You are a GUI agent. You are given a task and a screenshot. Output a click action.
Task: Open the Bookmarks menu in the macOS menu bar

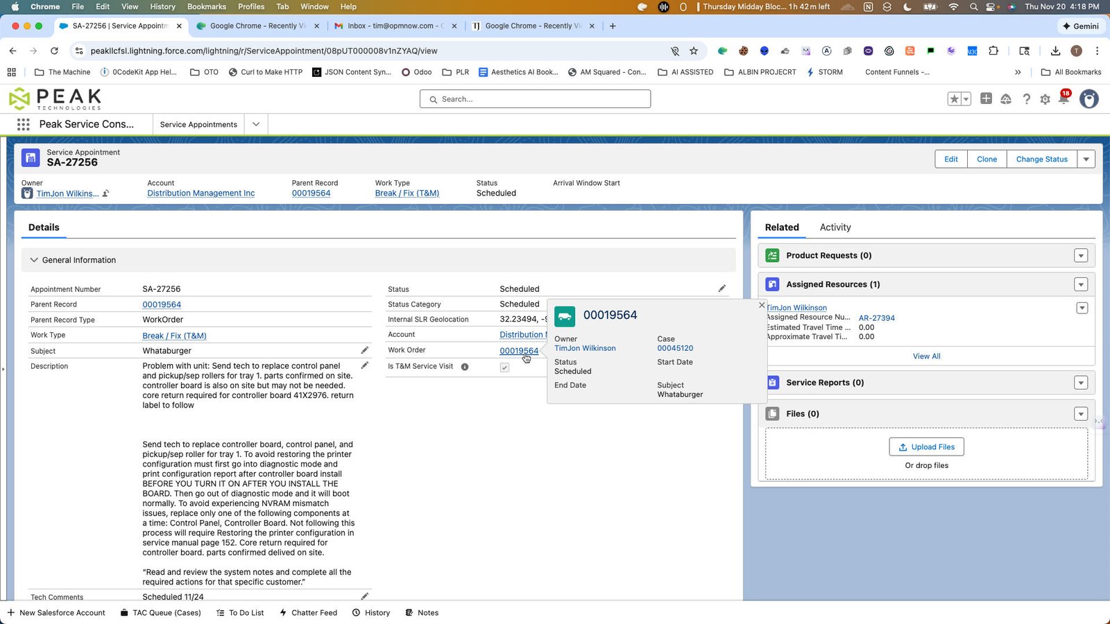point(207,6)
